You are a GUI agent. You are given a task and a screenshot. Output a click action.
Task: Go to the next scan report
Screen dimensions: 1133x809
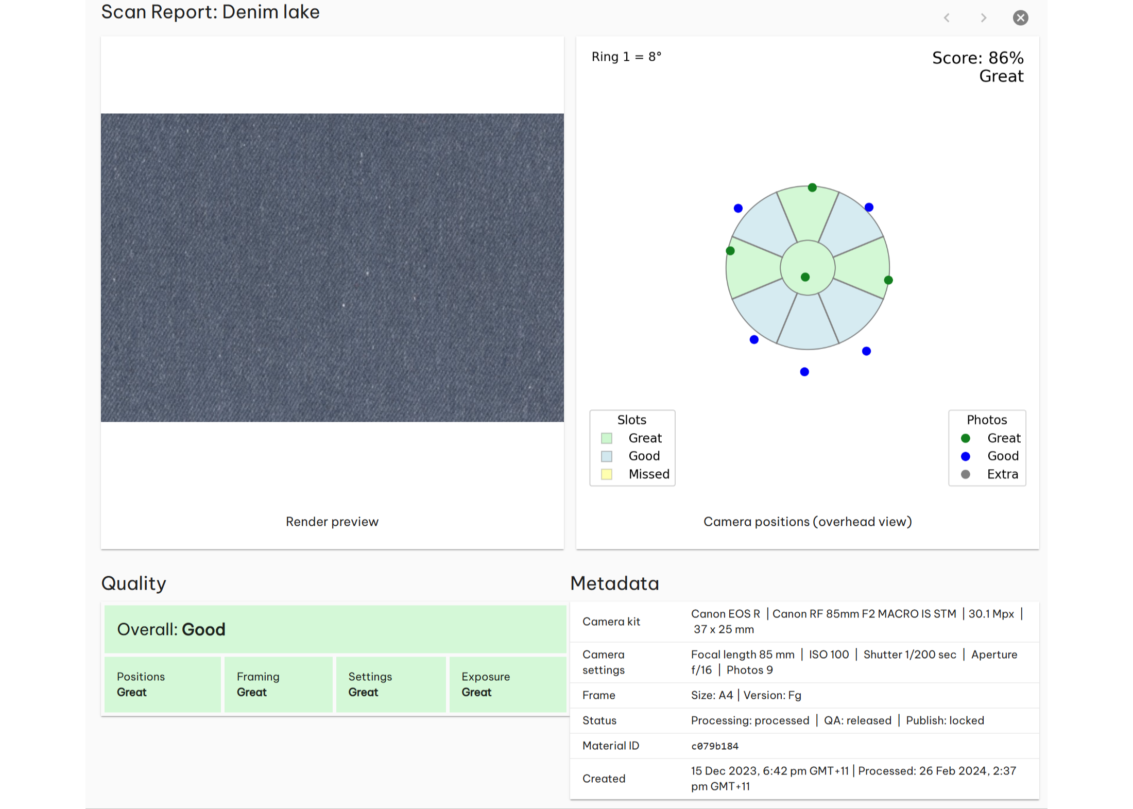click(x=984, y=18)
